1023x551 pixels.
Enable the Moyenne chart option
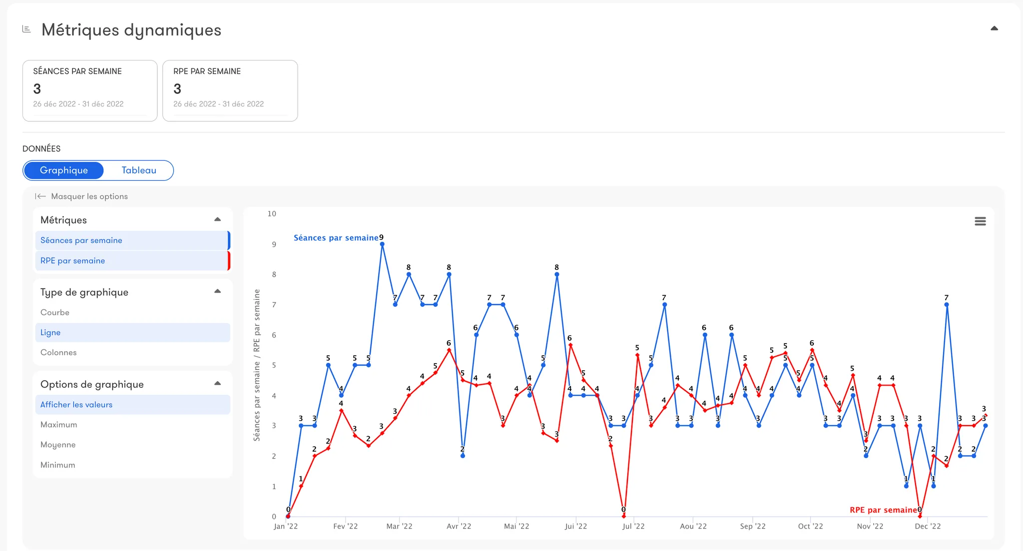point(58,445)
